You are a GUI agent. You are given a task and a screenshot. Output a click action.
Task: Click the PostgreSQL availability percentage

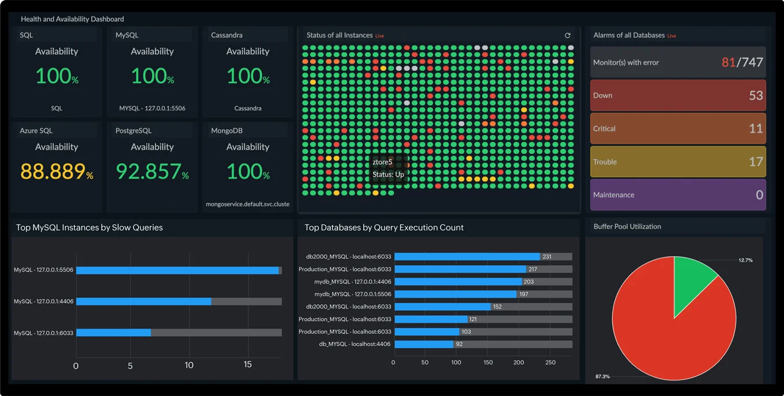(149, 171)
